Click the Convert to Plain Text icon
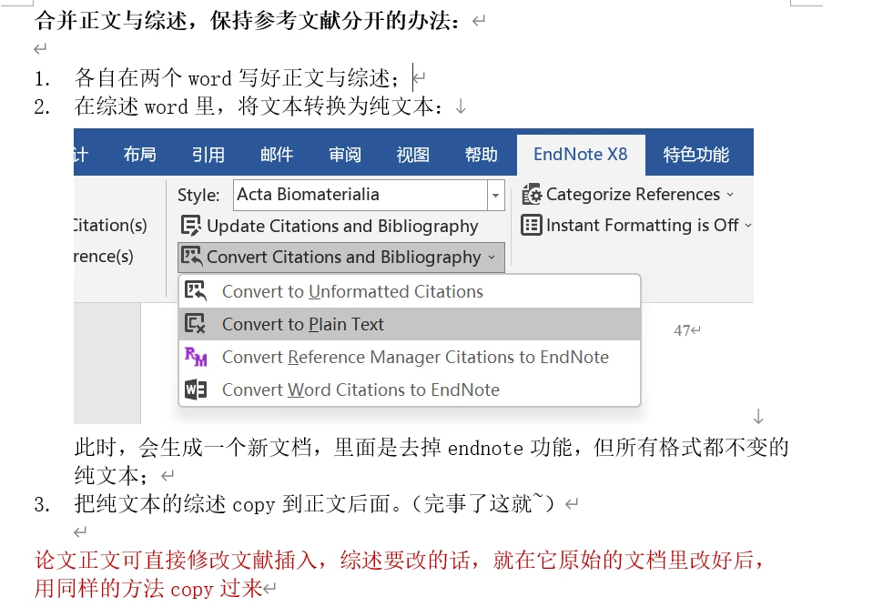883x607 pixels. (196, 324)
